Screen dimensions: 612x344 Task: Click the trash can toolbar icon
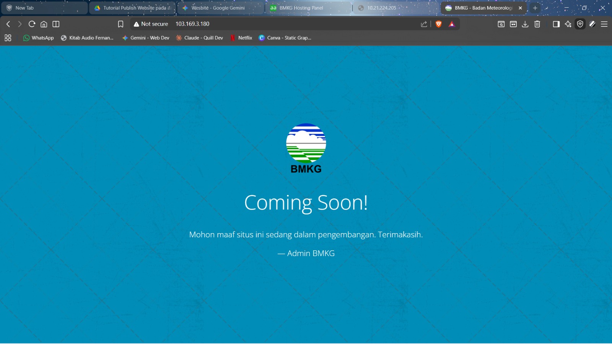[537, 24]
